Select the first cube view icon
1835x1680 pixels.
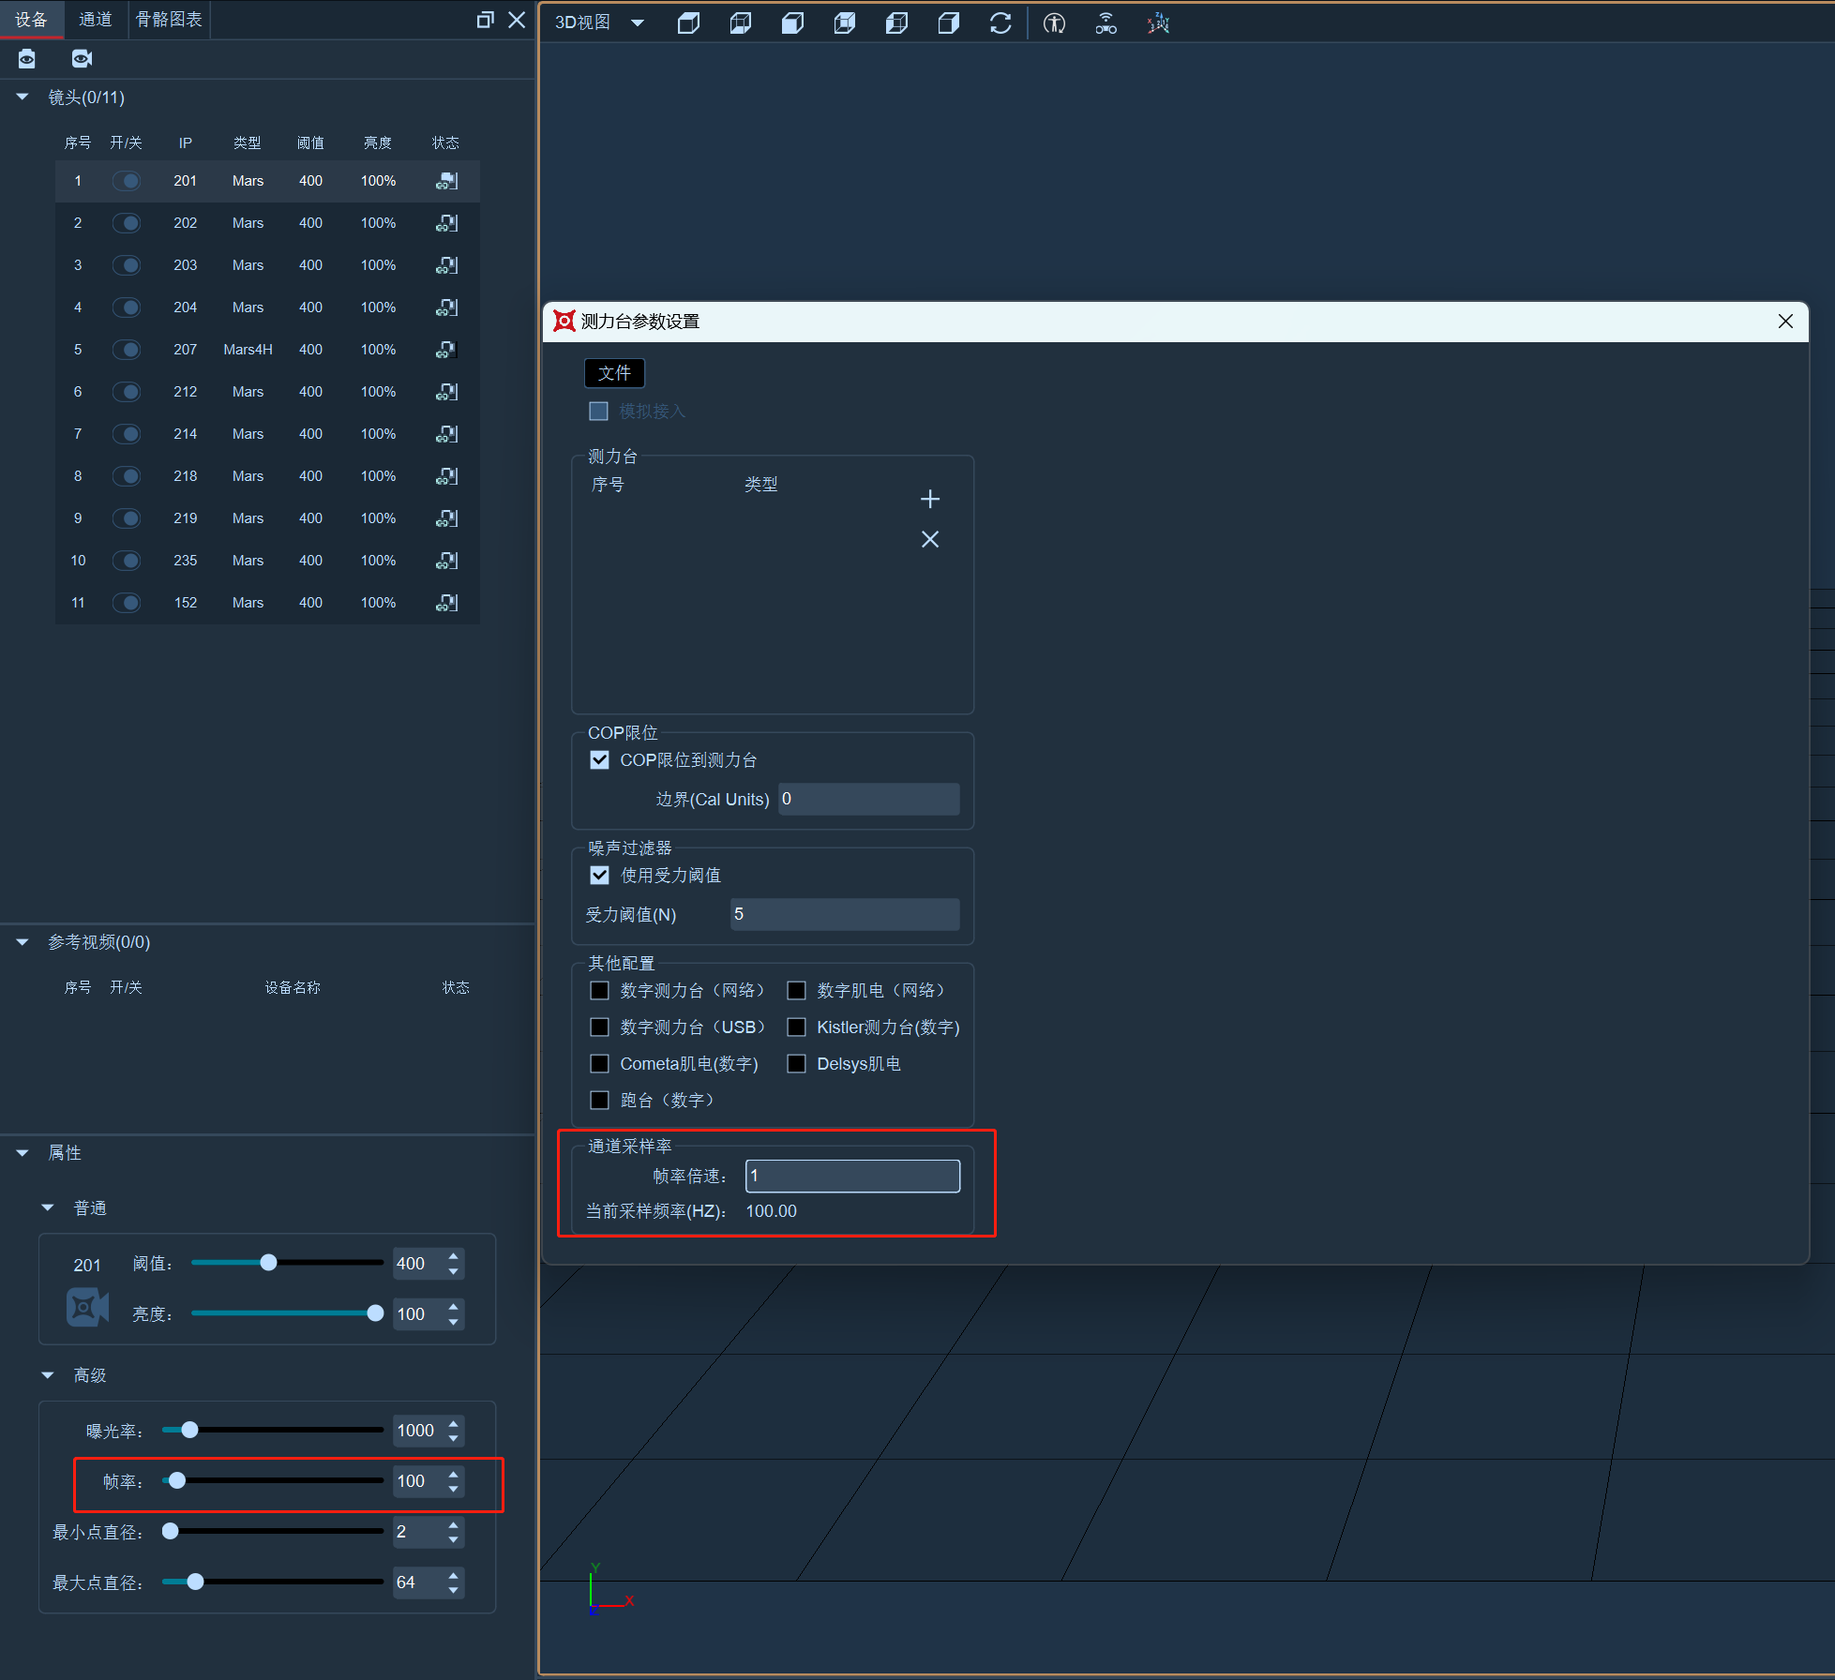(688, 22)
